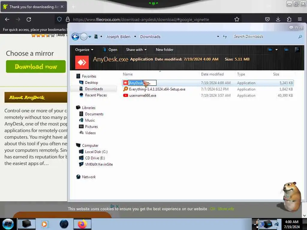Open Save to Pocket icon
307x230 pixels.
click(x=267, y=19)
